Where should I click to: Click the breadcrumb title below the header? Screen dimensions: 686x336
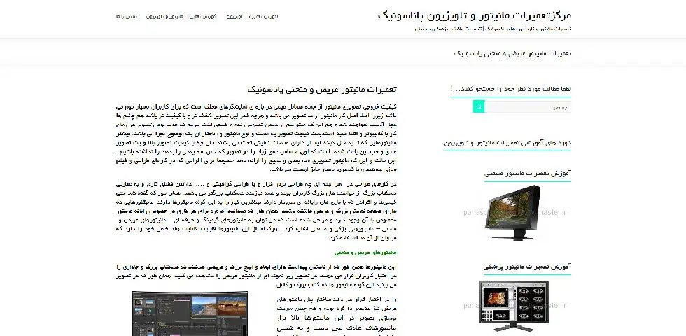pos(512,53)
